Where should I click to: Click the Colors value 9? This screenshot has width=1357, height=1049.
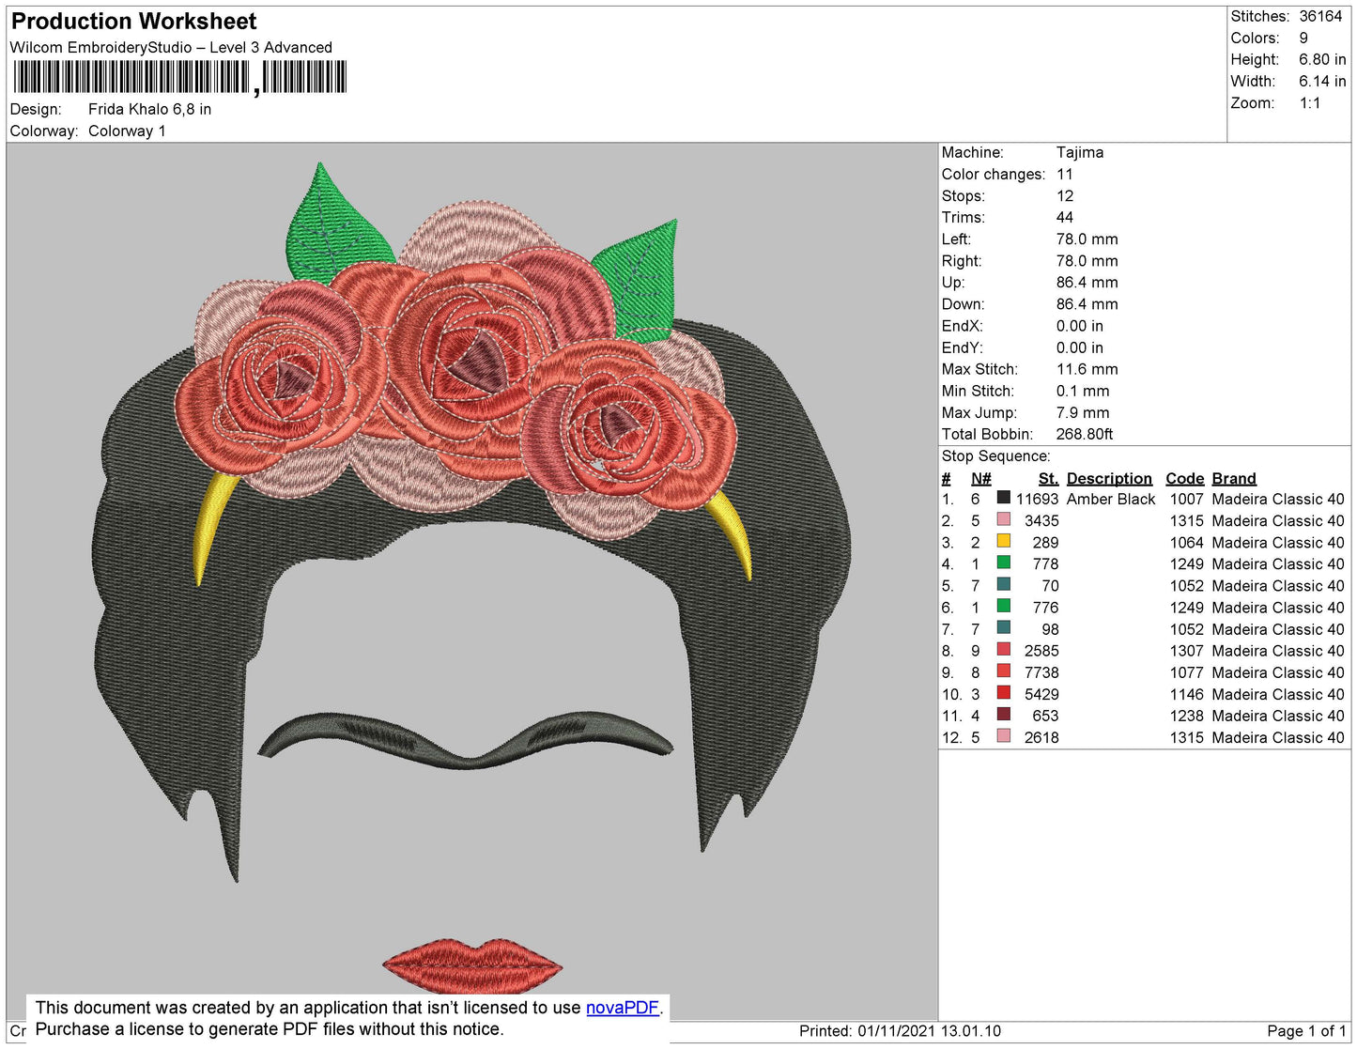[x=1303, y=38]
